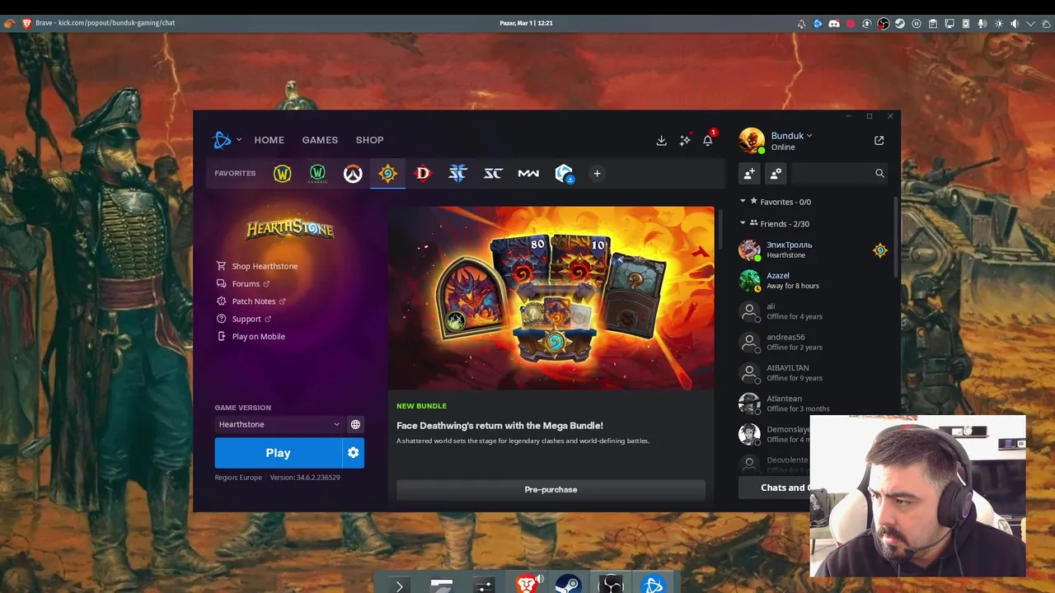Open the notifications bell

point(708,141)
